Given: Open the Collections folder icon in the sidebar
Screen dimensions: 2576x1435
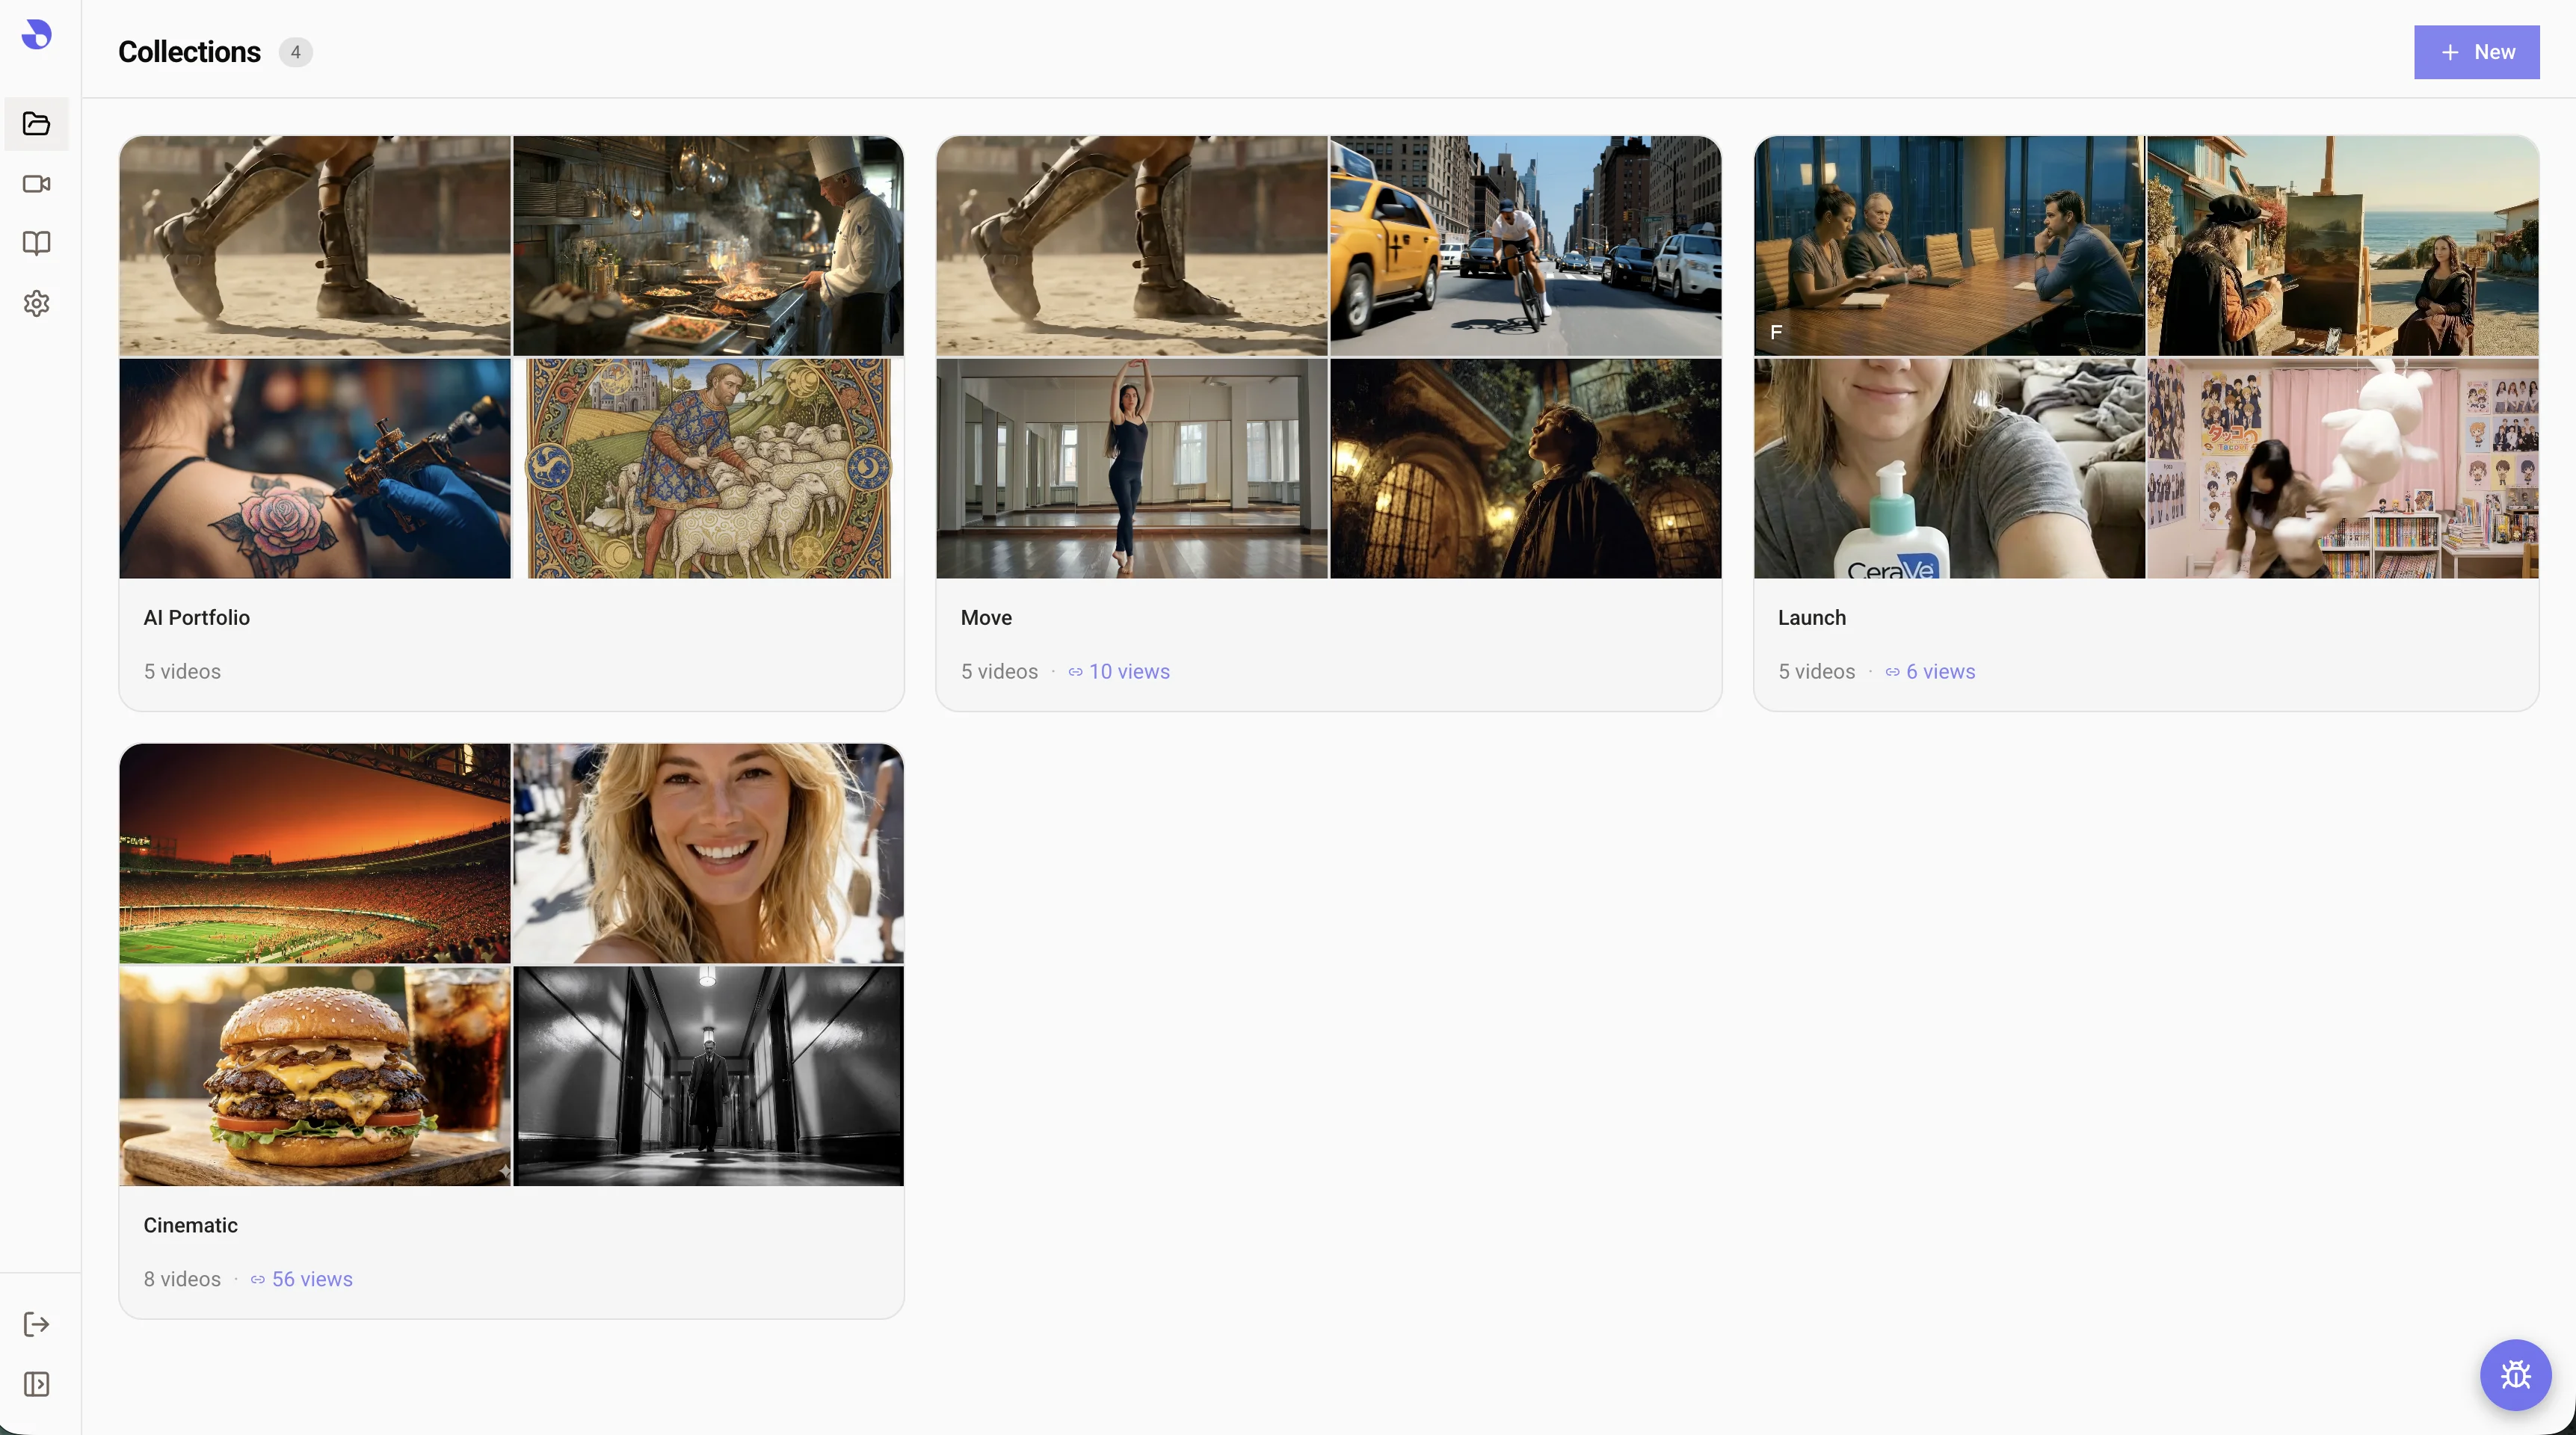Looking at the screenshot, I should [x=37, y=124].
